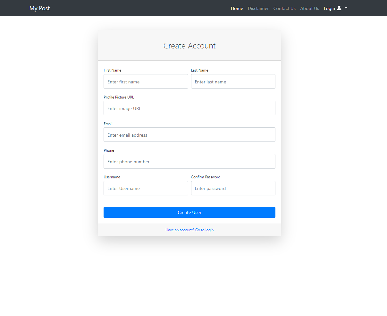Focus the First Name input field

click(146, 81)
